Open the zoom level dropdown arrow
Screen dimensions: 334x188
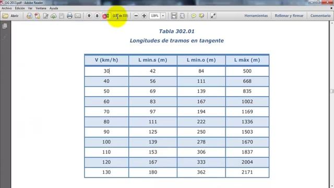point(163,16)
